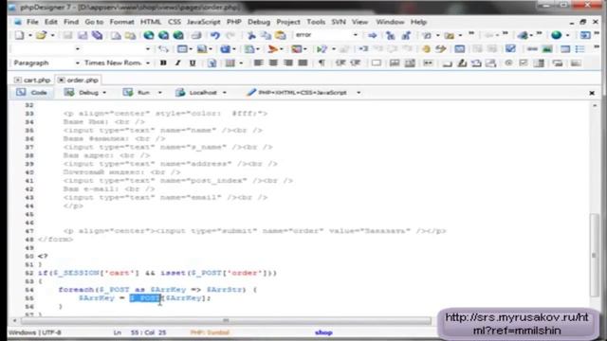Image resolution: width=607 pixels, height=341 pixels.
Task: Click the blue Undo arrow icon
Action: [x=215, y=36]
